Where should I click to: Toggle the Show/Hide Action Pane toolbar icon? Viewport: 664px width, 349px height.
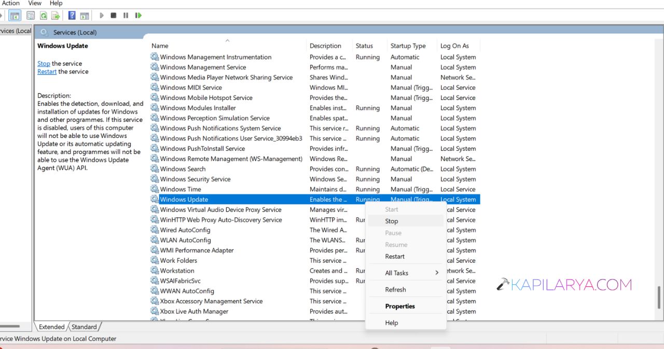tap(85, 16)
